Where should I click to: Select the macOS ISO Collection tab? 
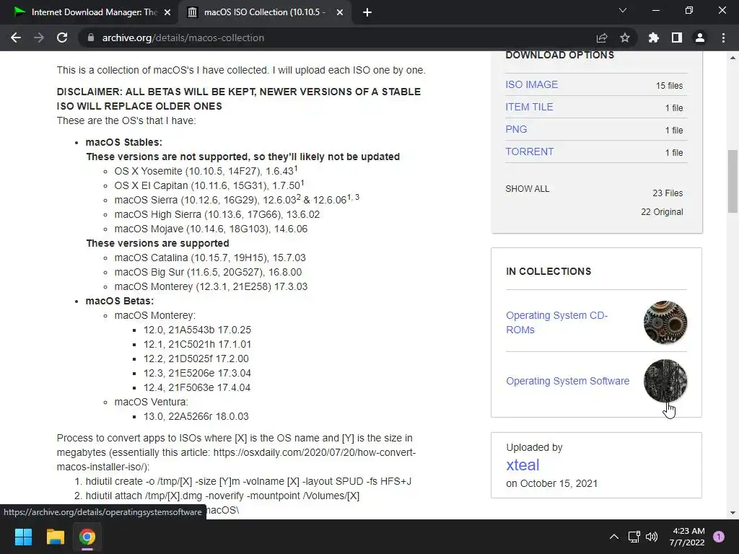click(x=264, y=12)
